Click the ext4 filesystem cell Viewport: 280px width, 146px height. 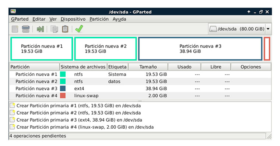[x=79, y=88]
